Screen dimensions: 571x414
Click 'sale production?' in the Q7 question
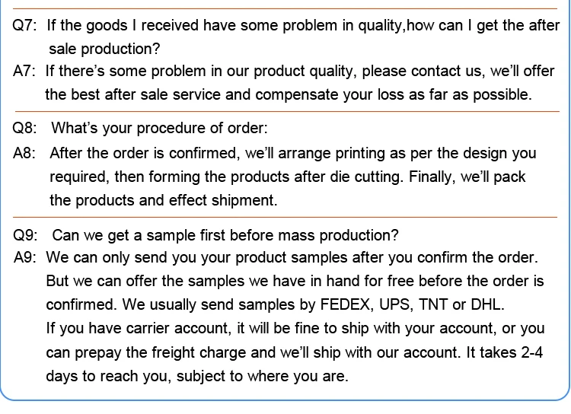[x=104, y=49]
